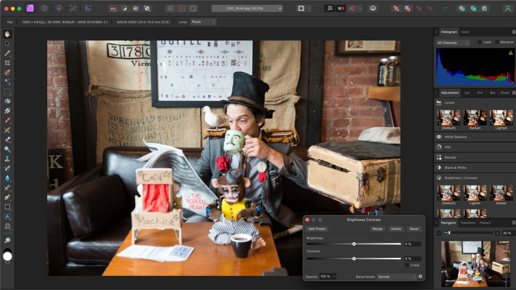The height and width of the screenshot is (290, 516).
Task: Select the Artistic Text tool
Action: click(x=7, y=217)
